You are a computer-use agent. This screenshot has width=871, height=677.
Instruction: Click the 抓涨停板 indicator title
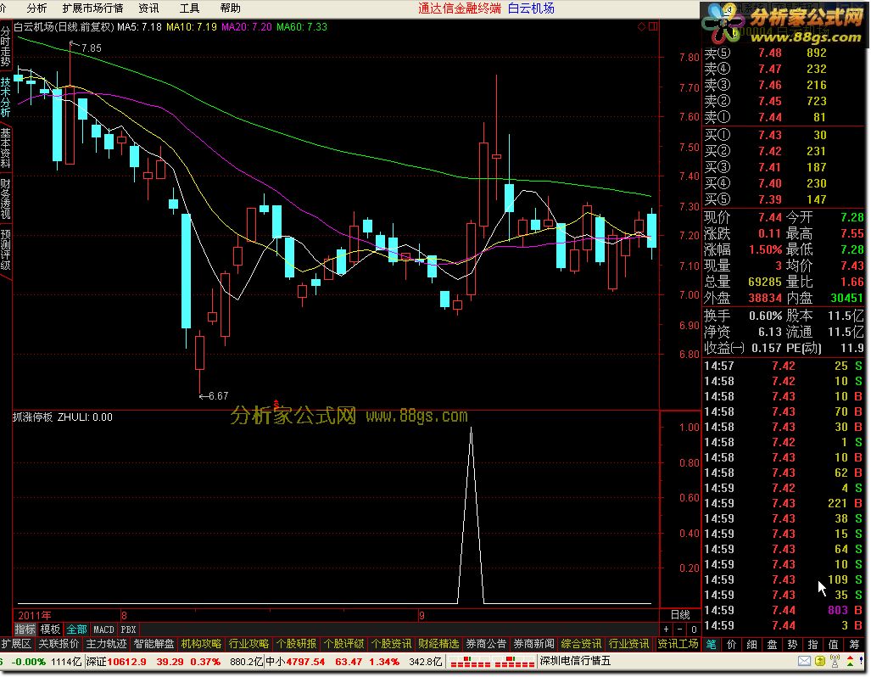click(33, 417)
